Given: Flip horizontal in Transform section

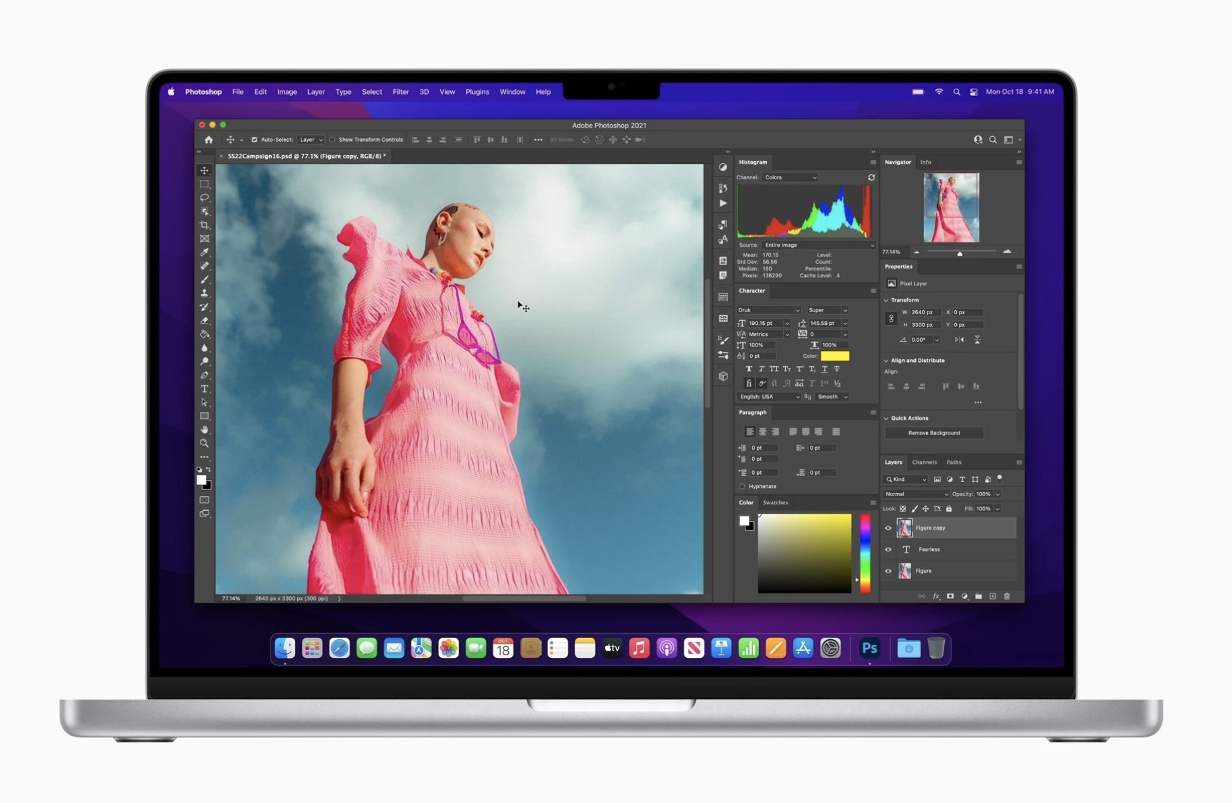Looking at the screenshot, I should [960, 340].
